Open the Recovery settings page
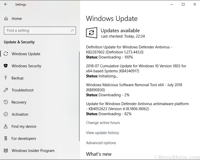 [19, 102]
